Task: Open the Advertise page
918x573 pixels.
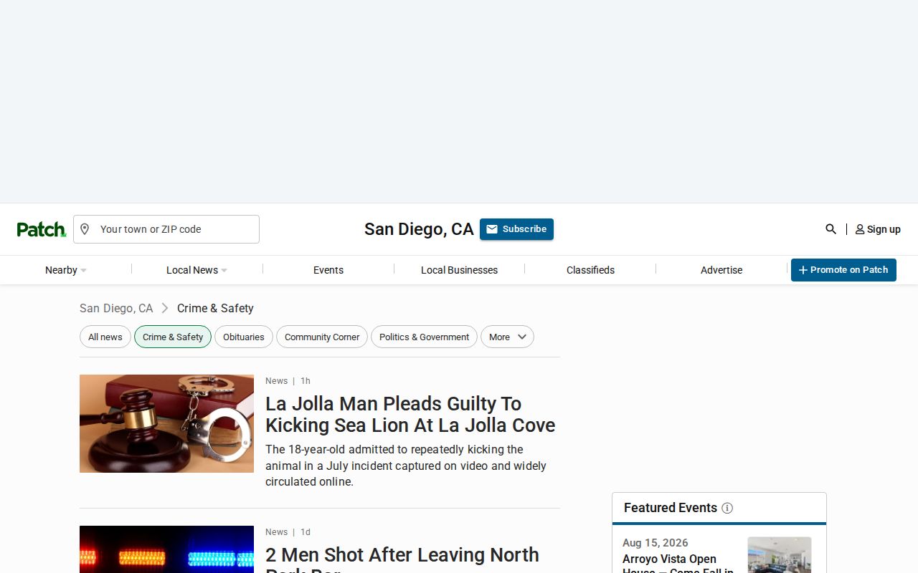Action: [721, 270]
